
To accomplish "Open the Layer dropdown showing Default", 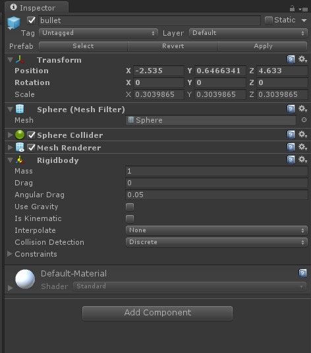I will tap(248, 33).
